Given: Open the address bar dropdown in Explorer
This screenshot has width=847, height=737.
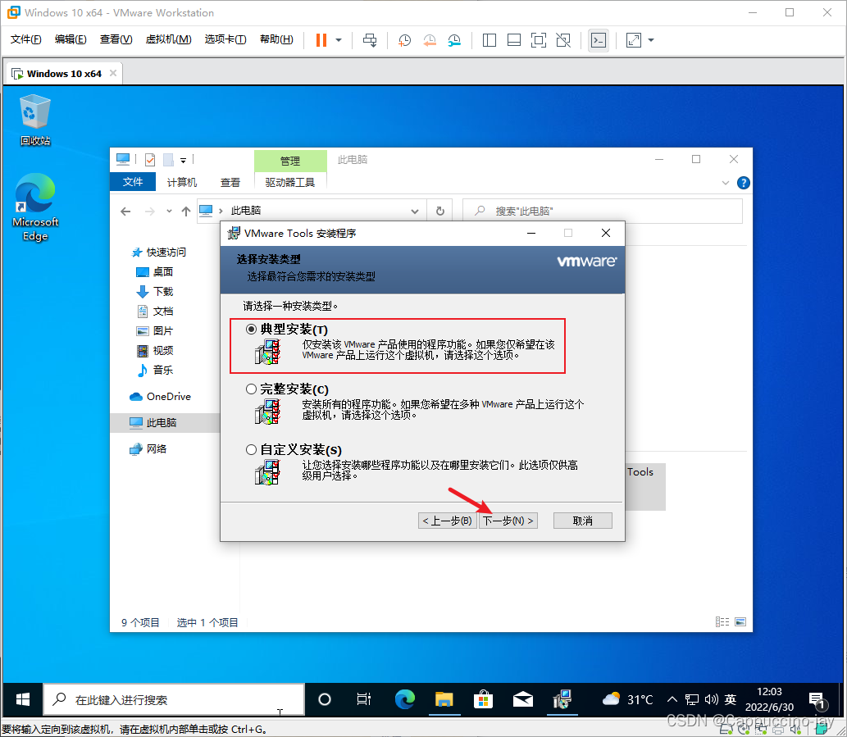Looking at the screenshot, I should point(415,211).
